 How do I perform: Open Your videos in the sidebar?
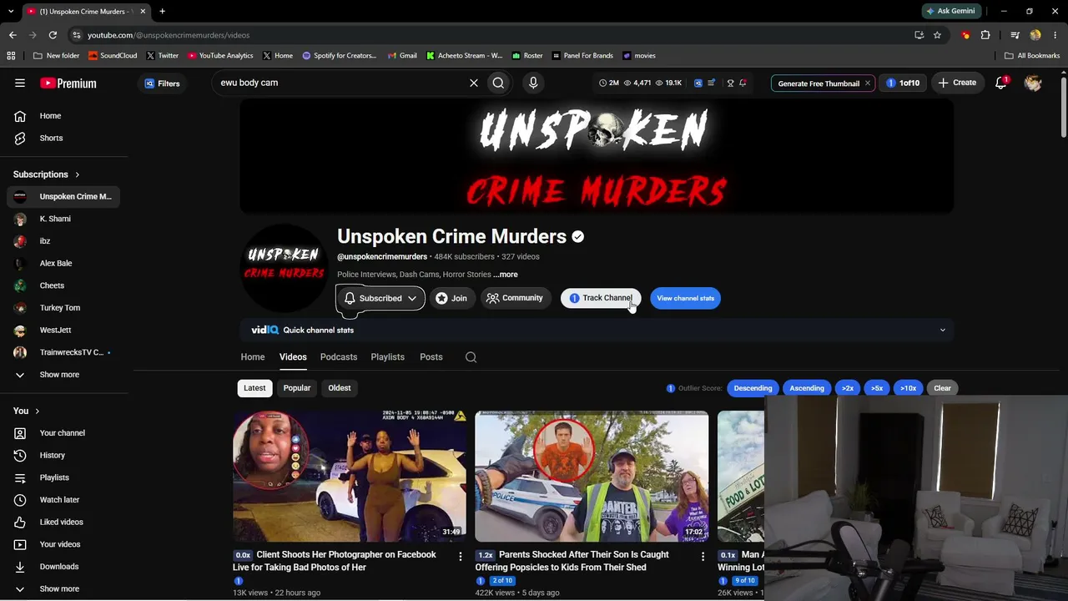[63, 544]
